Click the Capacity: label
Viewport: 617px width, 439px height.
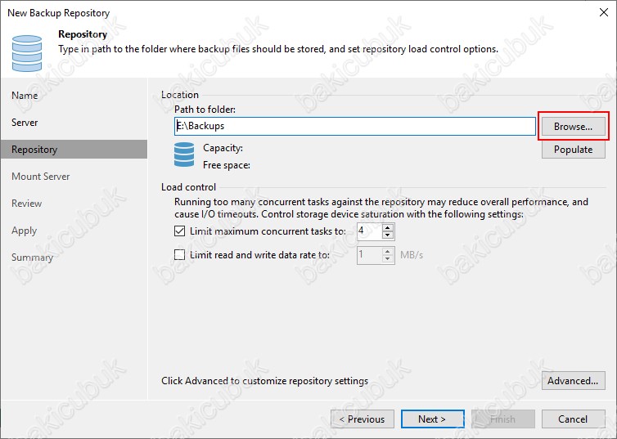223,148
